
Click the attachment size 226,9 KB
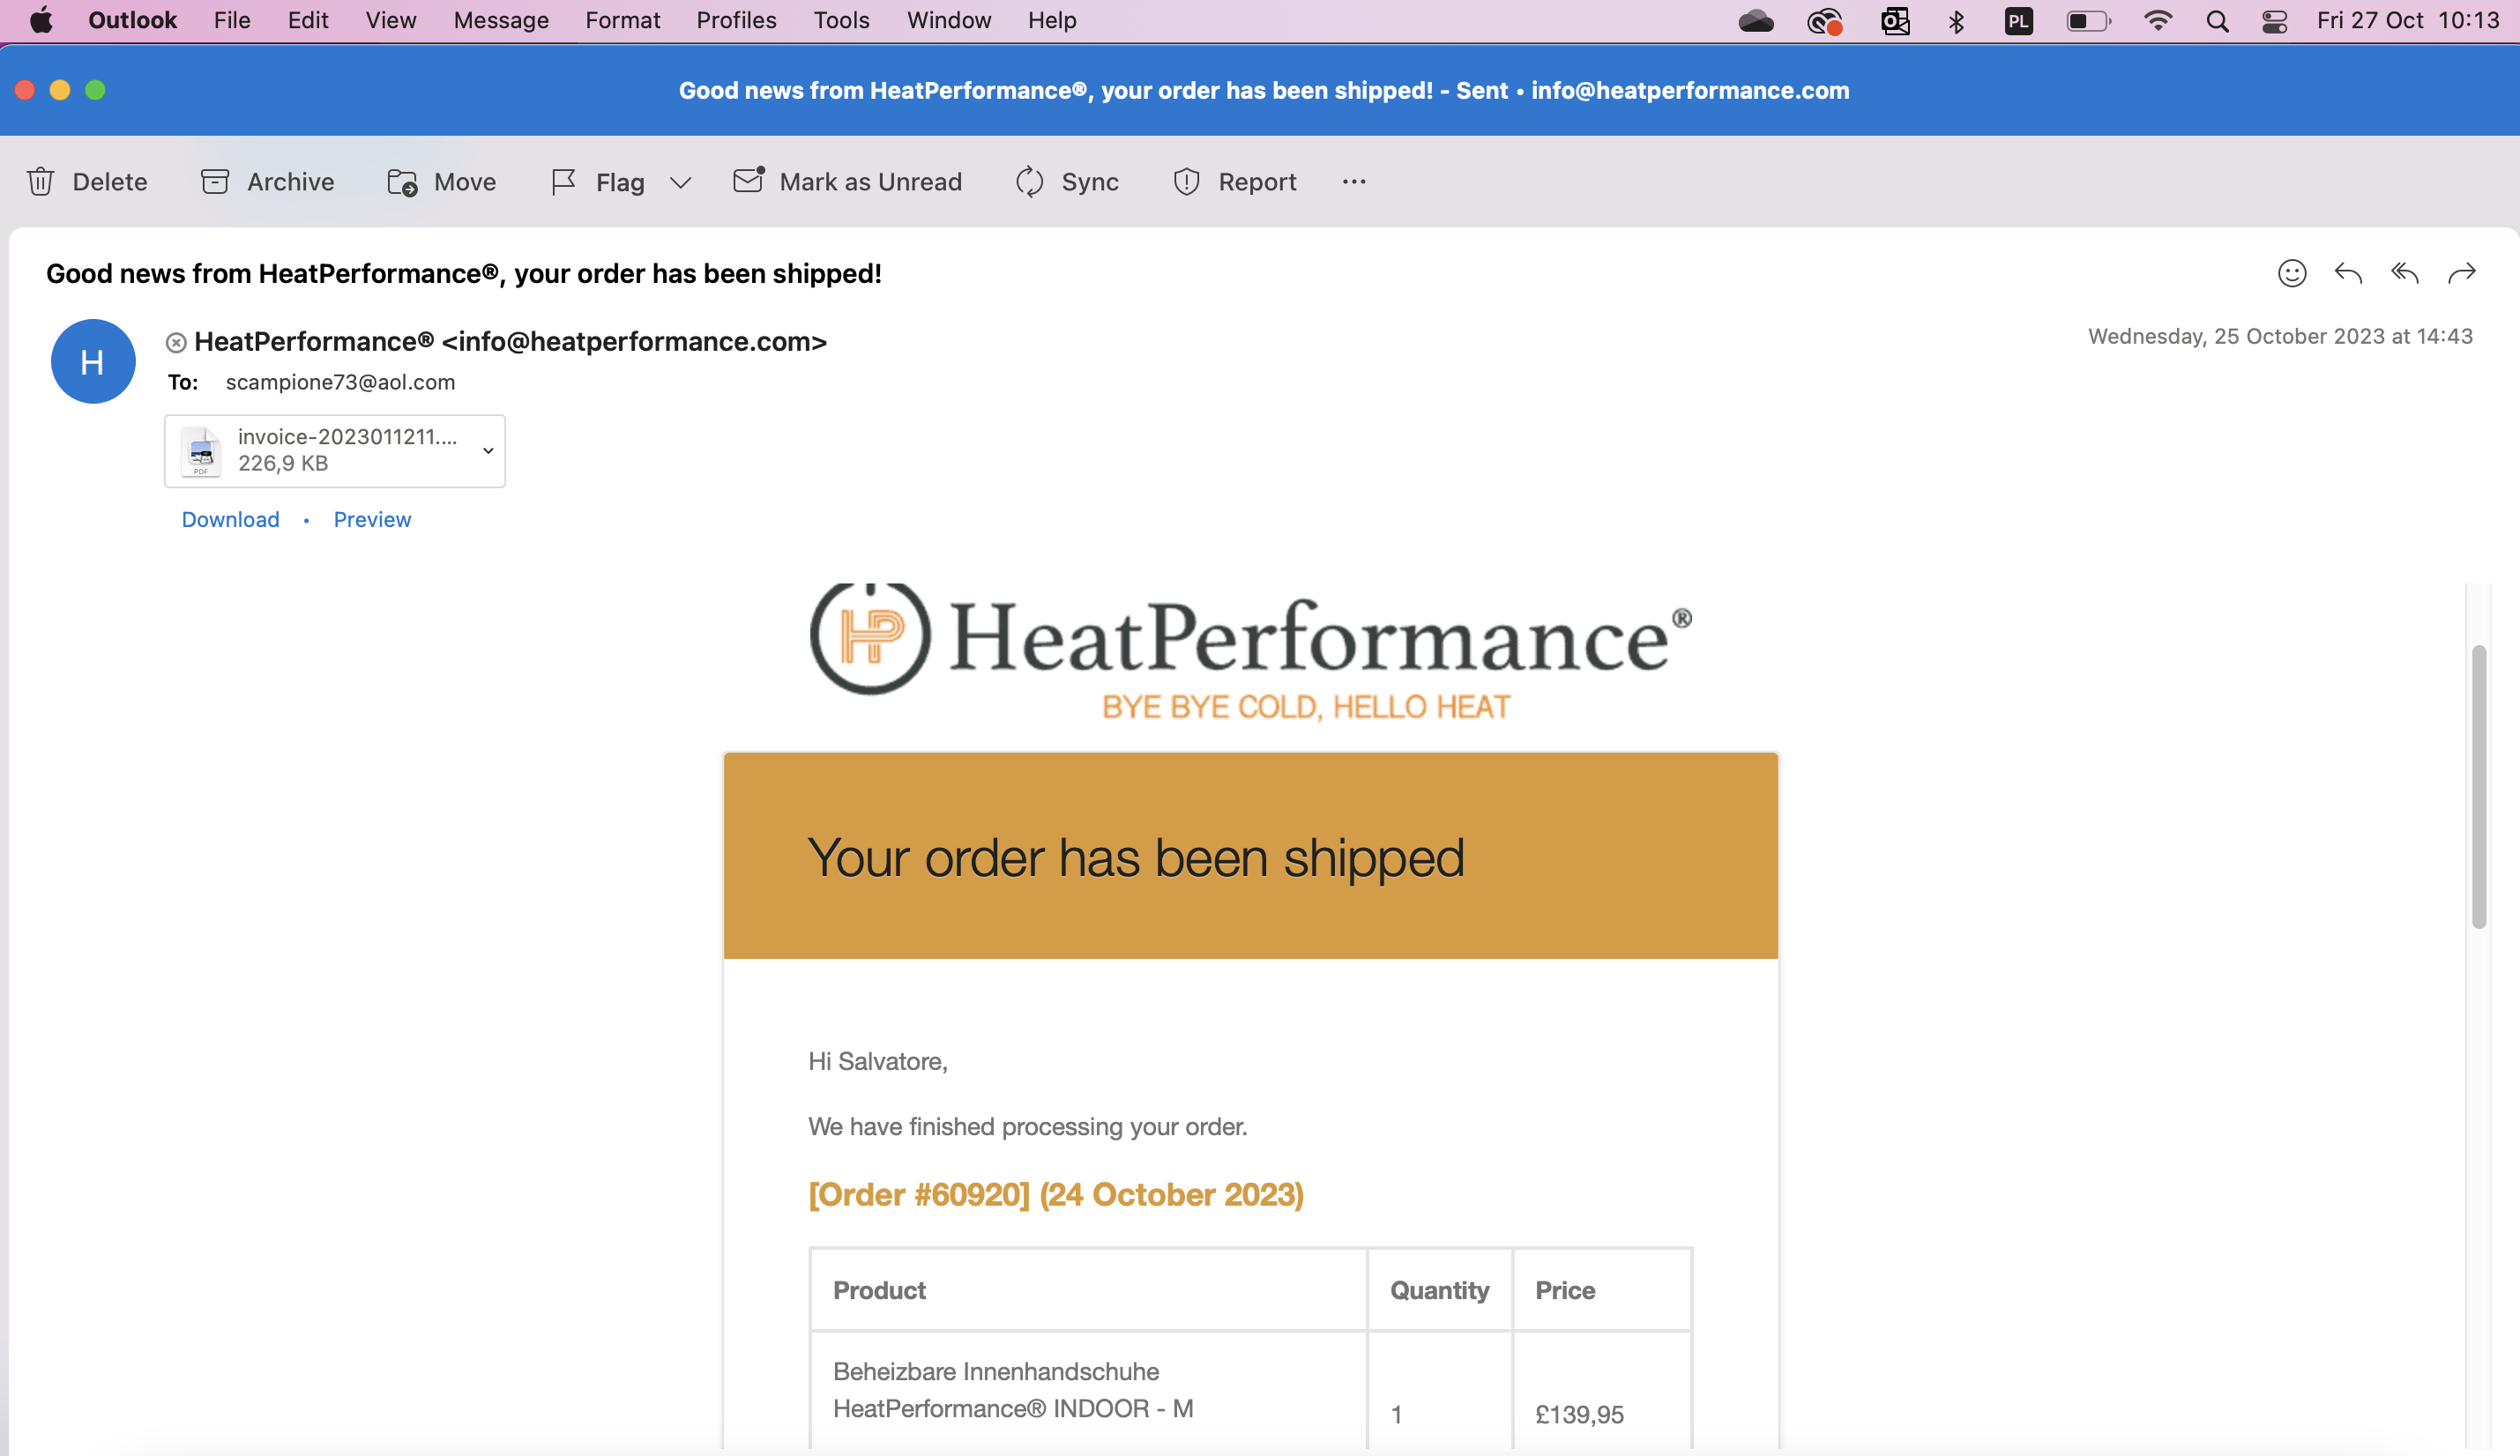pyautogui.click(x=283, y=464)
